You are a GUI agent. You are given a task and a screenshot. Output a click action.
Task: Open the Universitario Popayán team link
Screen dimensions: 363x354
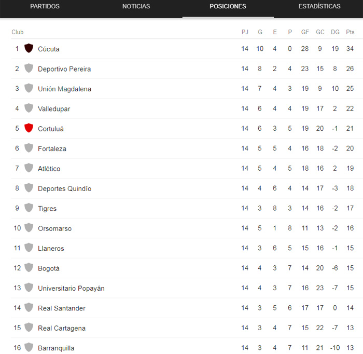click(71, 289)
